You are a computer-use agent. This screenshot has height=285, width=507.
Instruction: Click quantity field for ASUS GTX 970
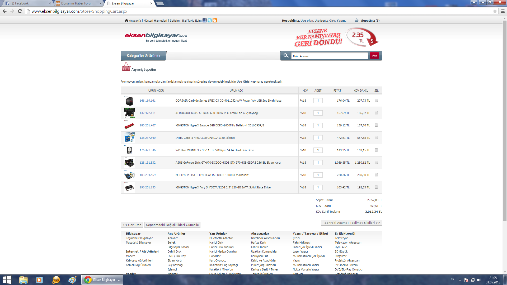318,163
